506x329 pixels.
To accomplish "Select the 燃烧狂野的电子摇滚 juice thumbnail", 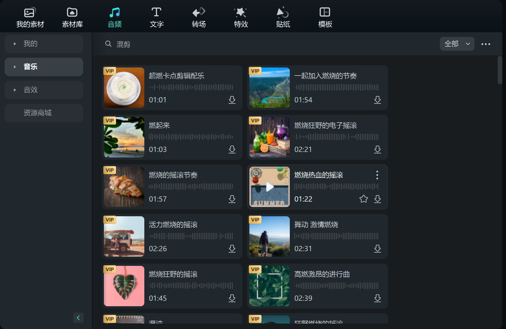I will click(x=270, y=137).
